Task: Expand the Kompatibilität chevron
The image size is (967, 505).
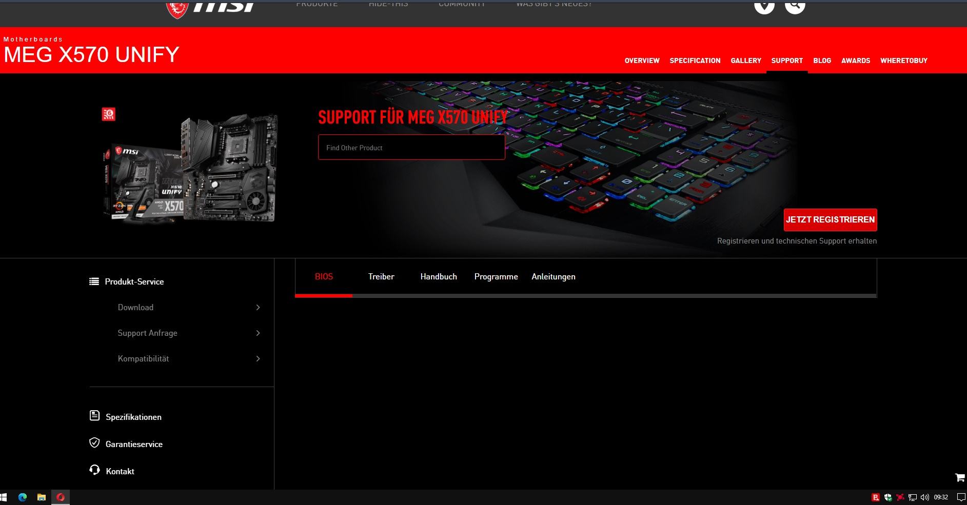Action: coord(258,358)
